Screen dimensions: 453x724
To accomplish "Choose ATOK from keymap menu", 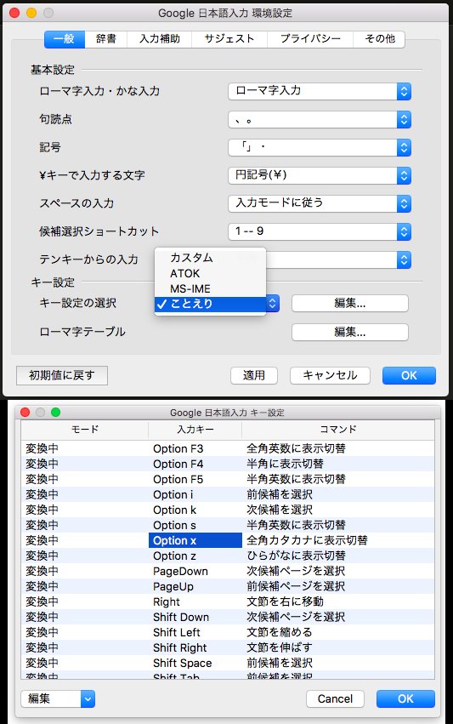I will [211, 273].
